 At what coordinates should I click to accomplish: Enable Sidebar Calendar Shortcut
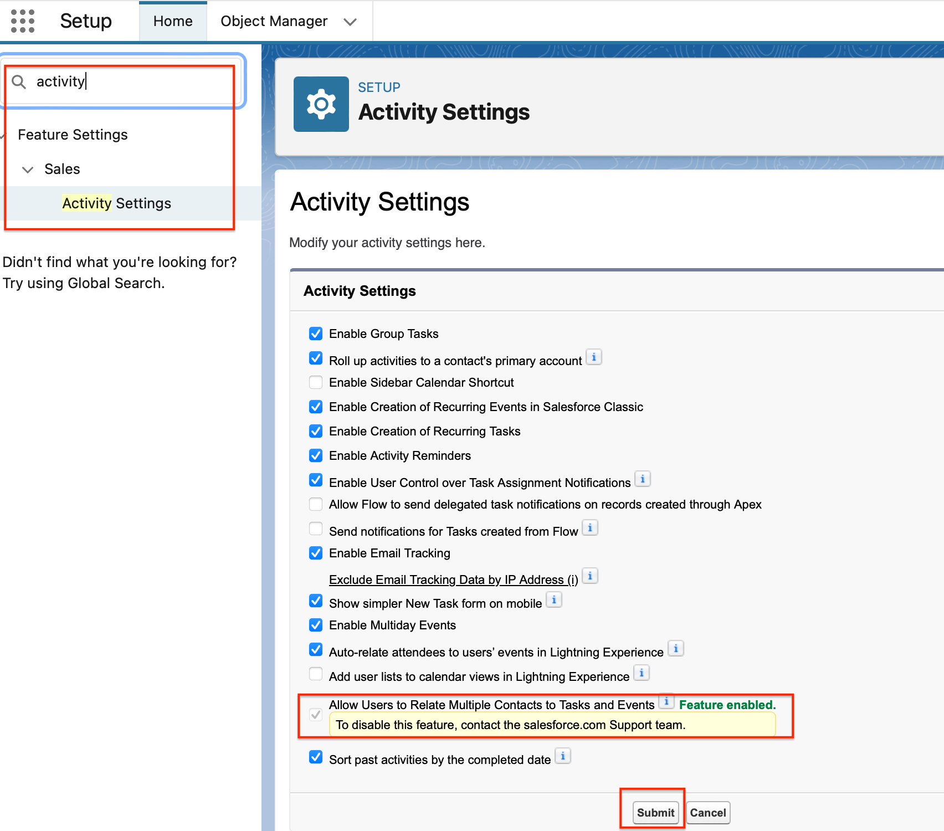pos(315,382)
